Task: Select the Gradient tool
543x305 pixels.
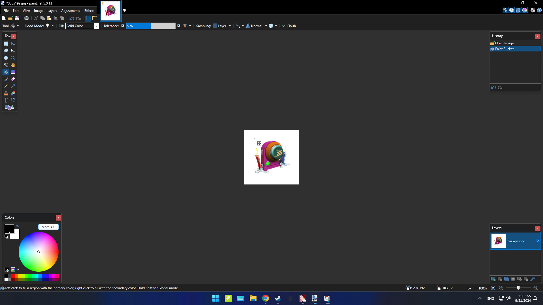Action: click(13, 72)
